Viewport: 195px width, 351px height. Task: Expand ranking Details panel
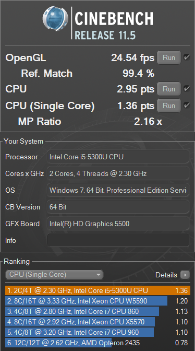point(173,275)
